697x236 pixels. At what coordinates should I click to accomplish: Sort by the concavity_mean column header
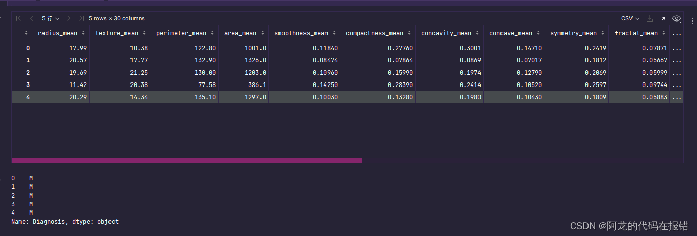(449, 33)
